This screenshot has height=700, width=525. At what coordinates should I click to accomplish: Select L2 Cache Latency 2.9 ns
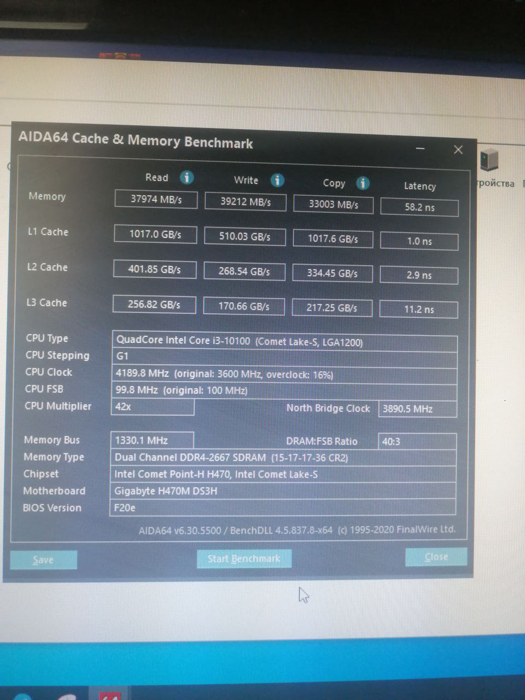pyautogui.click(x=419, y=275)
